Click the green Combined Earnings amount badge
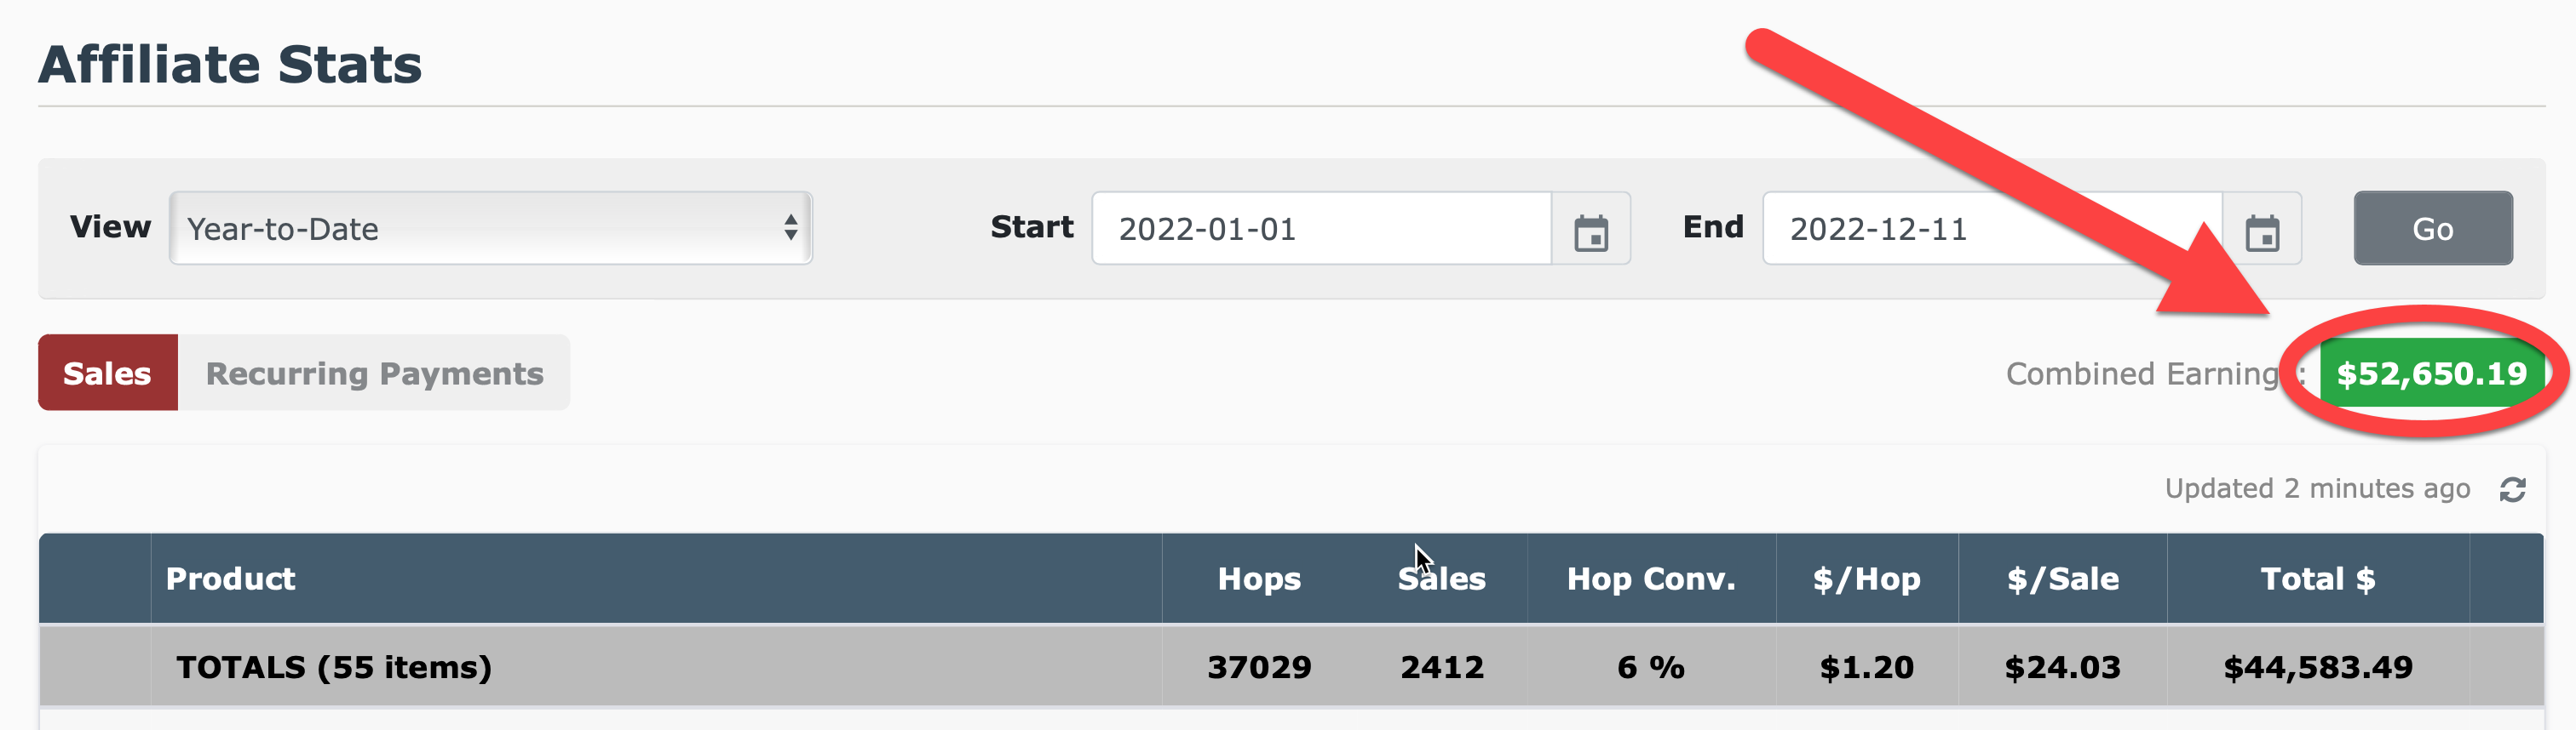This screenshot has width=2576, height=730. (2431, 374)
